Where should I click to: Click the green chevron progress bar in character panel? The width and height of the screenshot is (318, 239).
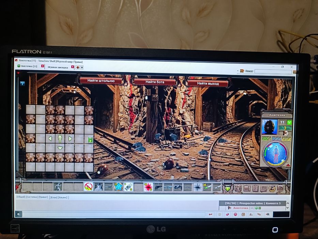(285, 128)
